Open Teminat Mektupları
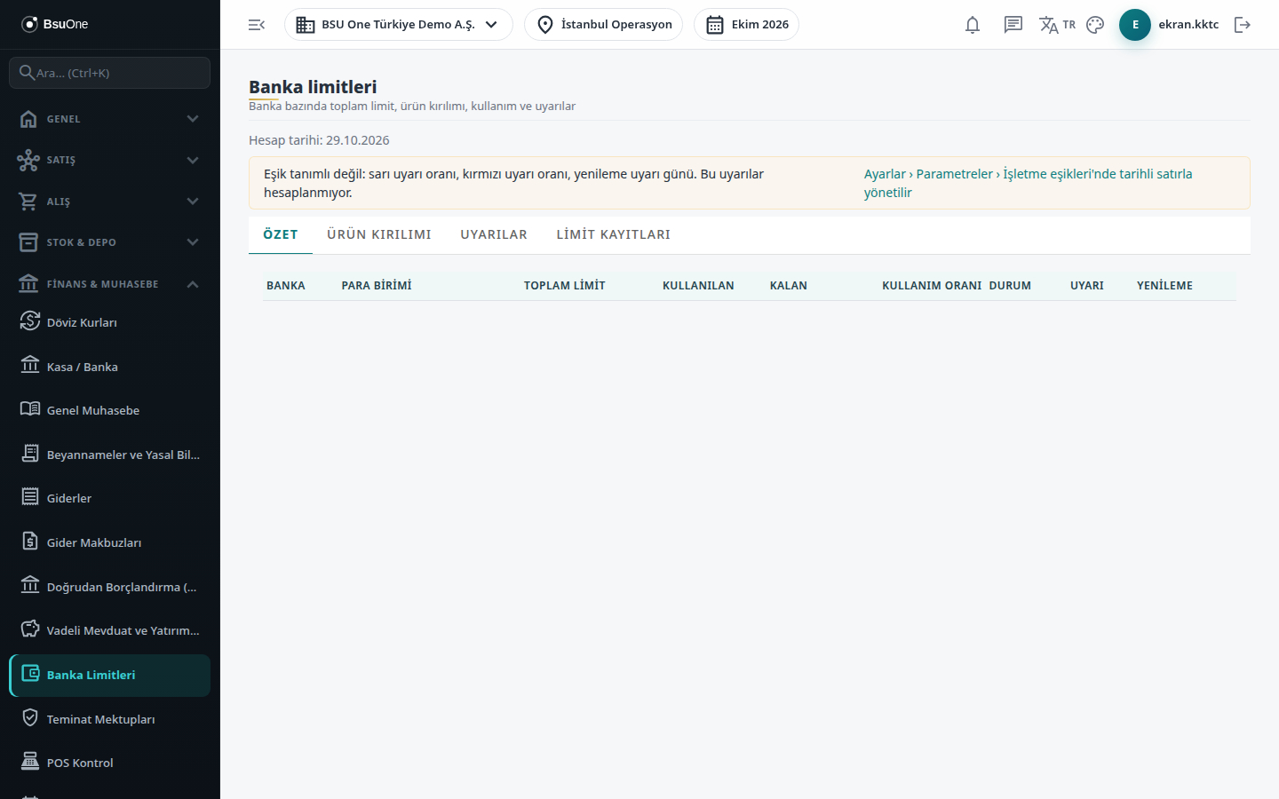Viewport: 1279px width, 799px height. (110, 719)
